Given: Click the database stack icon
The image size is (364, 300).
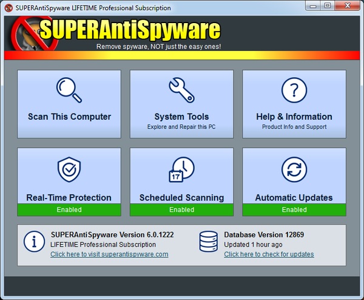Looking at the screenshot, I should tap(208, 242).
